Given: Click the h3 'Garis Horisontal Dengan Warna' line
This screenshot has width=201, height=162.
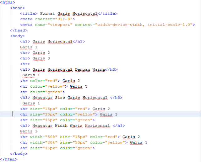Looking at the screenshot, I should [x=69, y=69].
